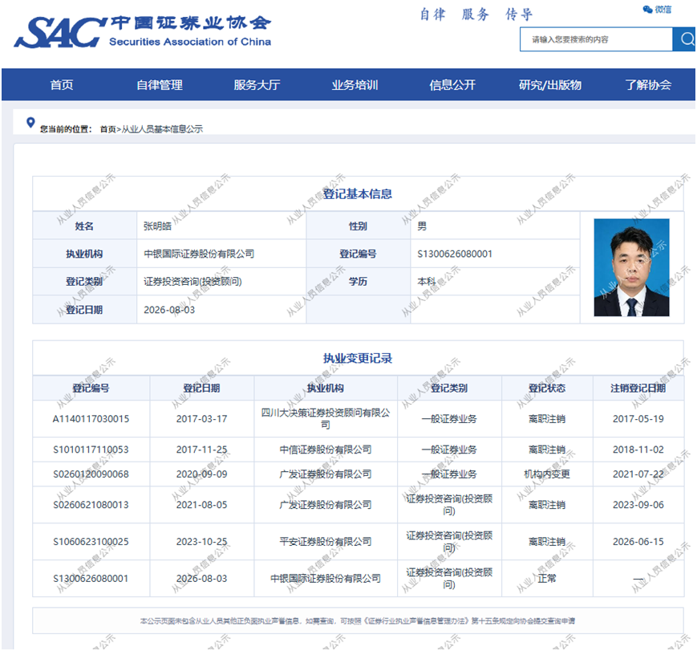The image size is (697, 651).
Task: Select registration number in basic info
Action: click(455, 254)
